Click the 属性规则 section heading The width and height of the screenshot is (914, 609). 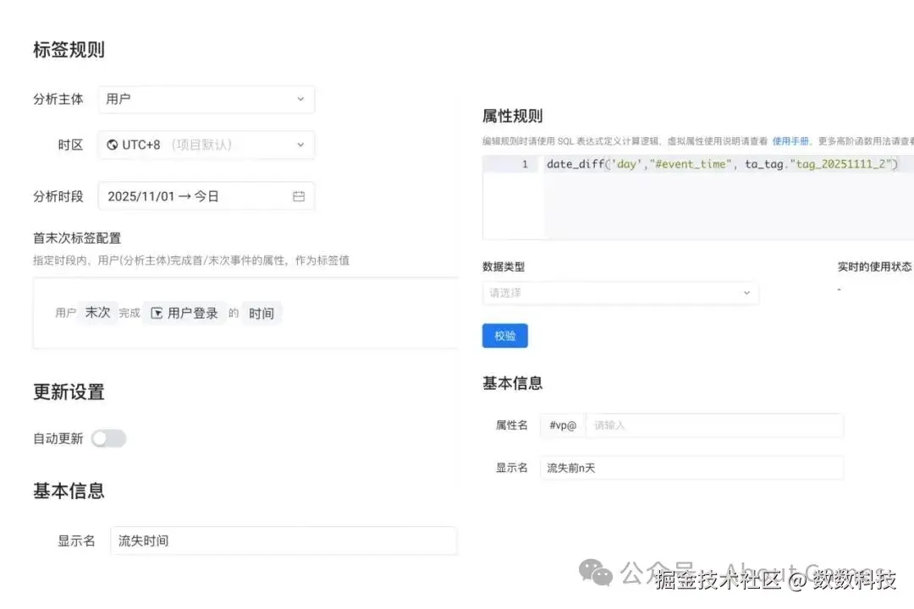pos(512,116)
